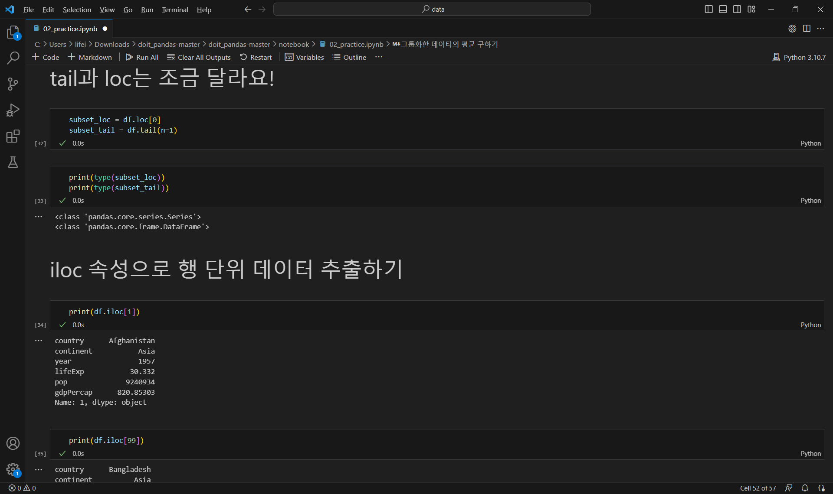
Task: Open the Terminal menu
Action: (x=175, y=10)
